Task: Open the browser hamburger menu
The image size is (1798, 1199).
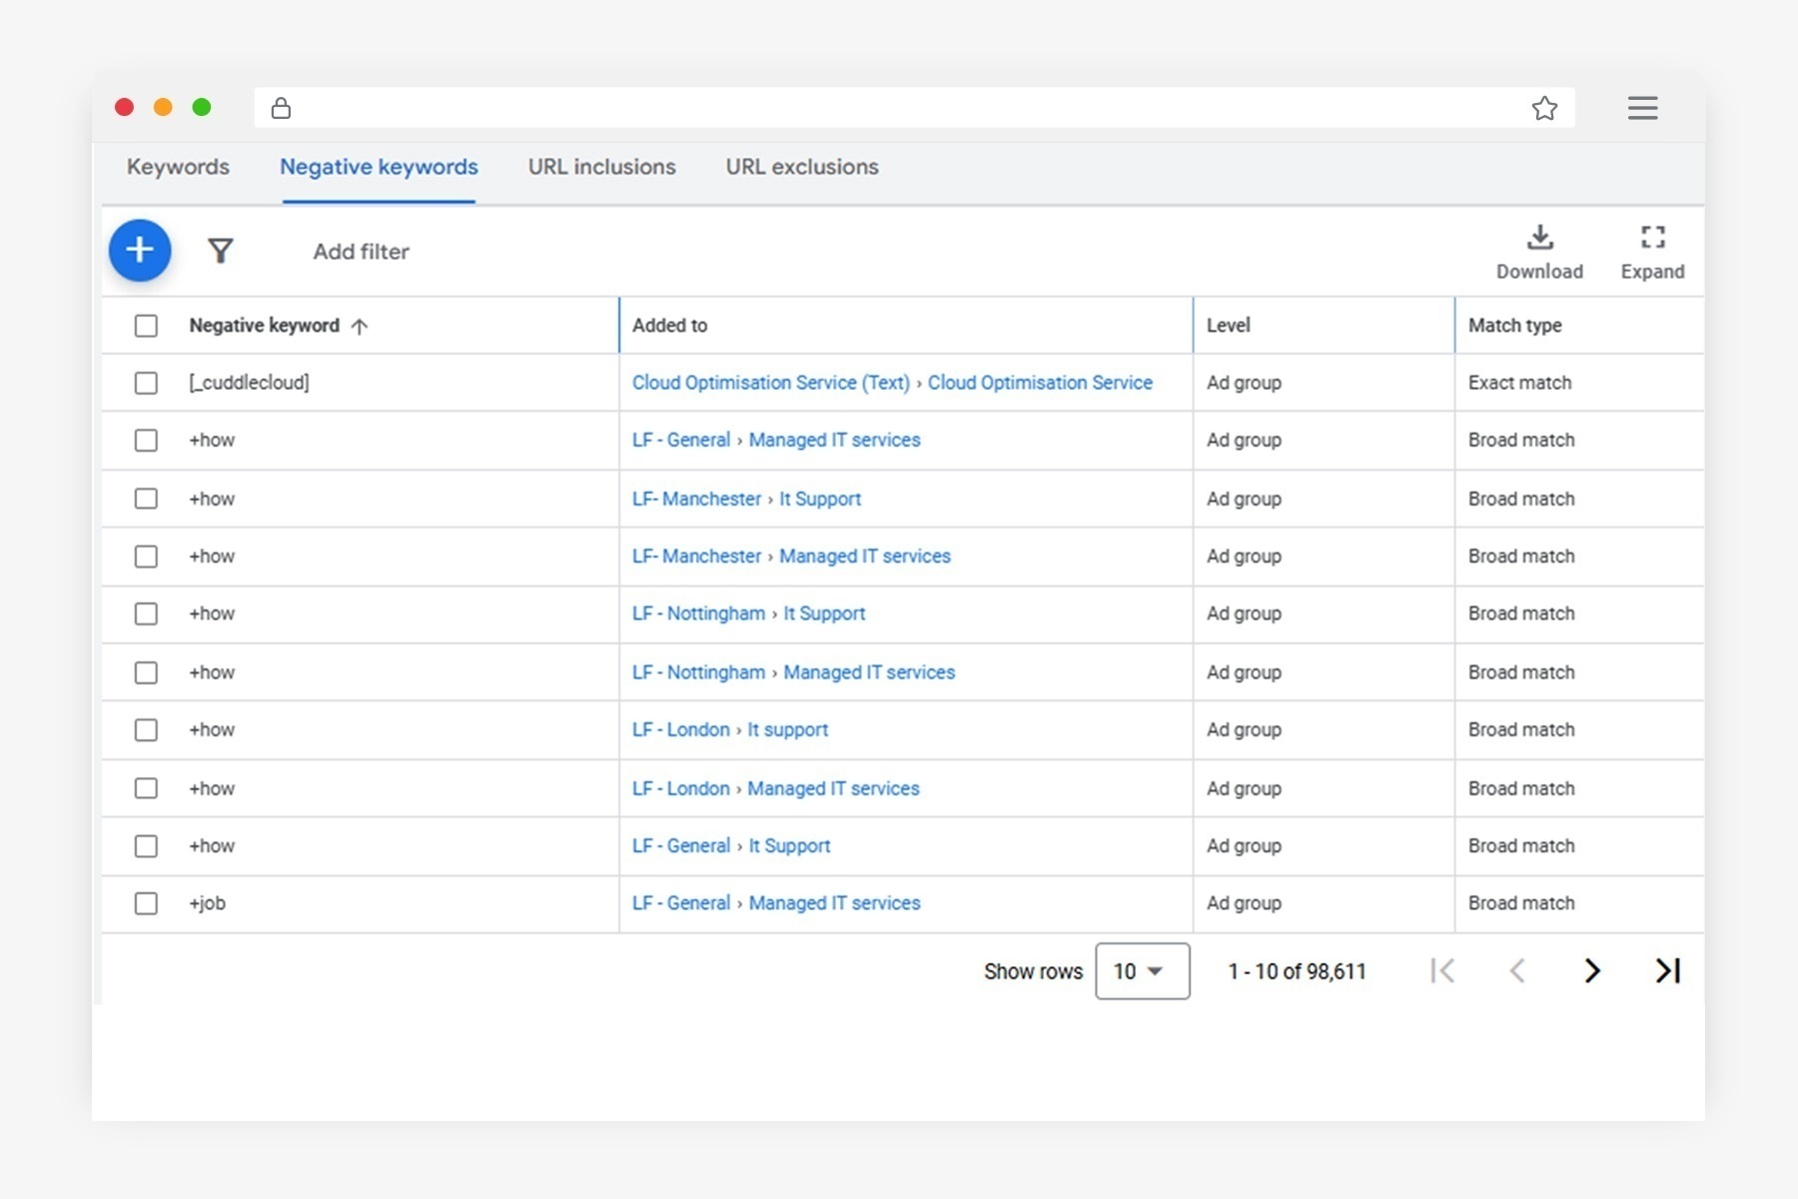Action: point(1642,108)
